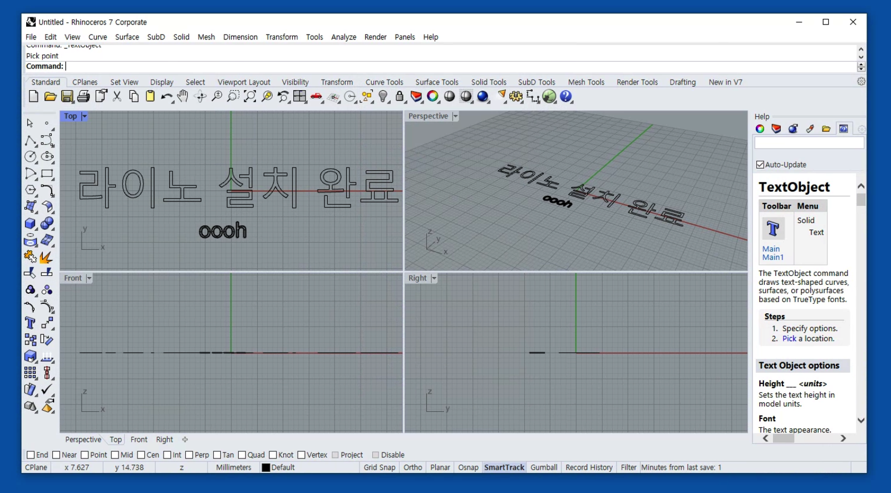Click the Default layer color swatch
Screen dimensions: 891x493
tap(266, 467)
